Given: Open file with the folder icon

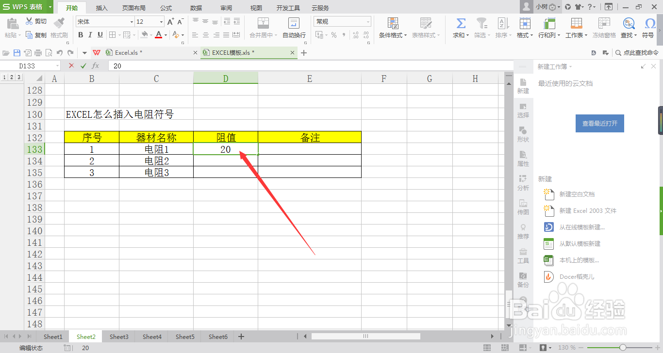Looking at the screenshot, I should [x=6, y=53].
